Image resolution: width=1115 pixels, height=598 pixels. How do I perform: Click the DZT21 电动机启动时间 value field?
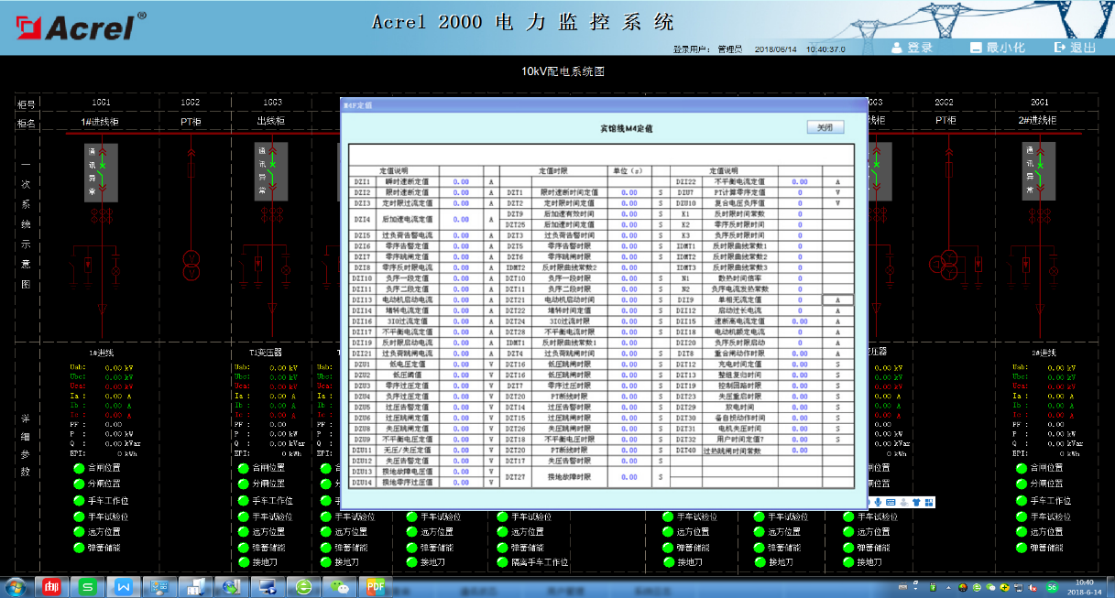click(x=629, y=299)
